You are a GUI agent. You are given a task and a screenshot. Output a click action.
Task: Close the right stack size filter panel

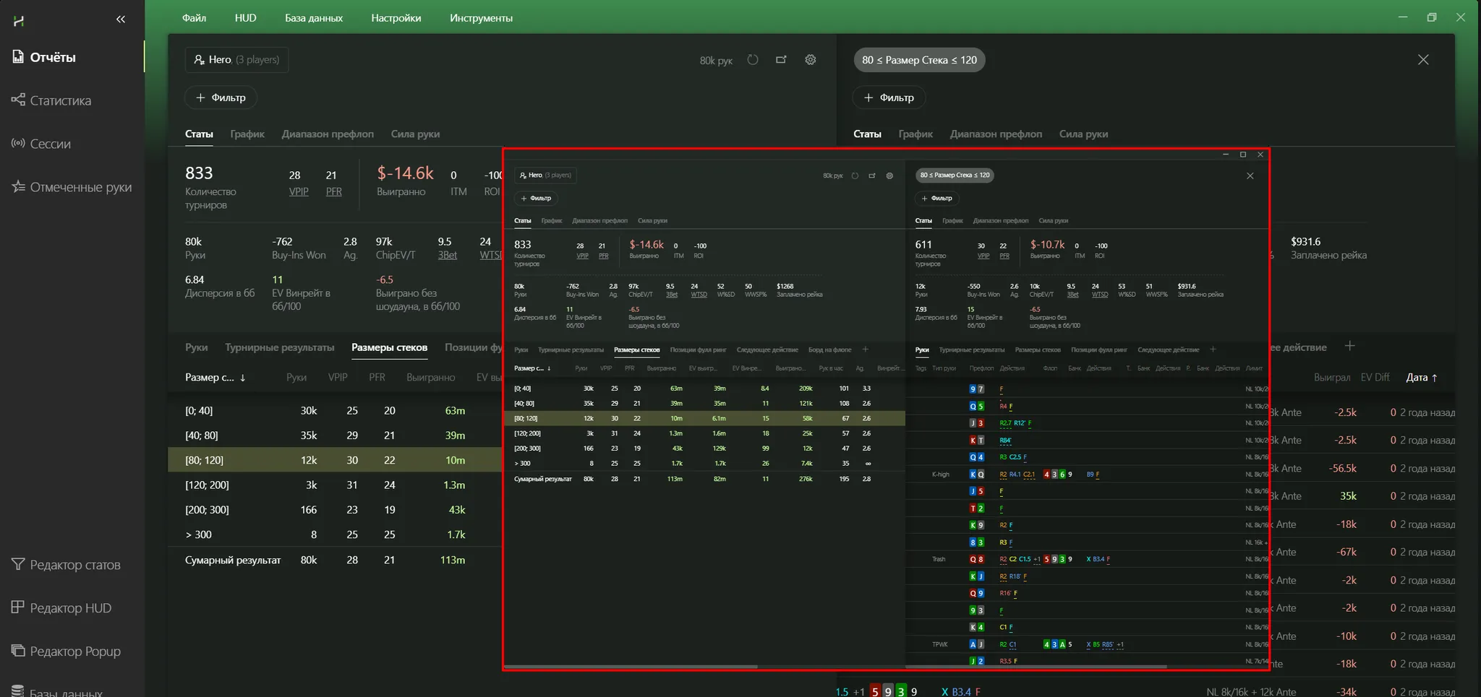tap(1422, 60)
